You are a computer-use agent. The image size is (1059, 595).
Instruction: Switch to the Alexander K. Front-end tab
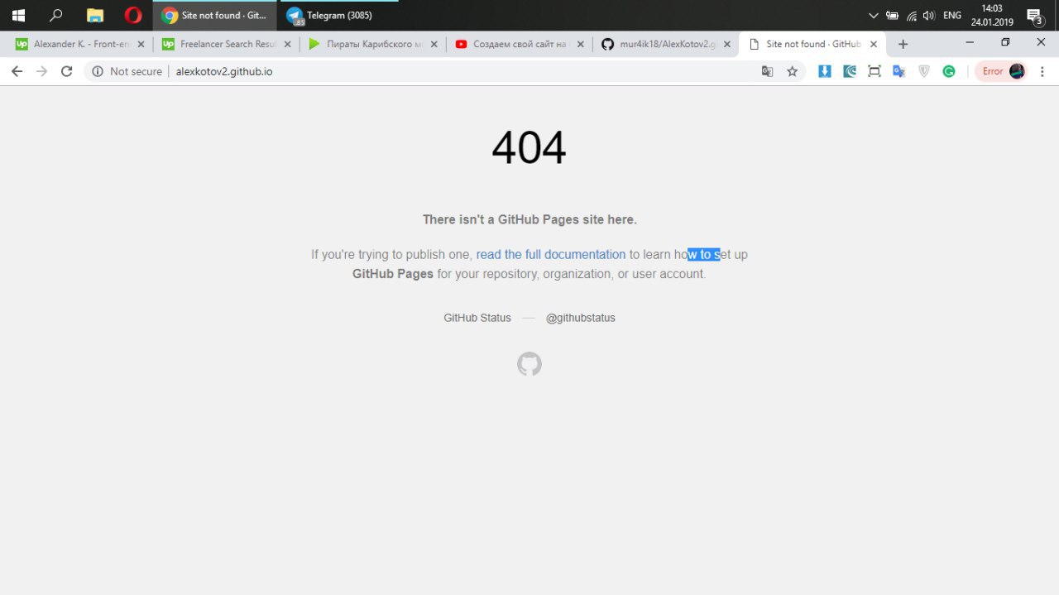coord(81,44)
